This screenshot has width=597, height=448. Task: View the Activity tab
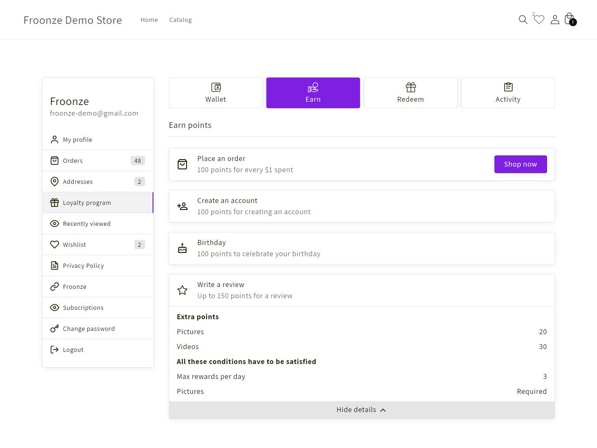pyautogui.click(x=508, y=93)
